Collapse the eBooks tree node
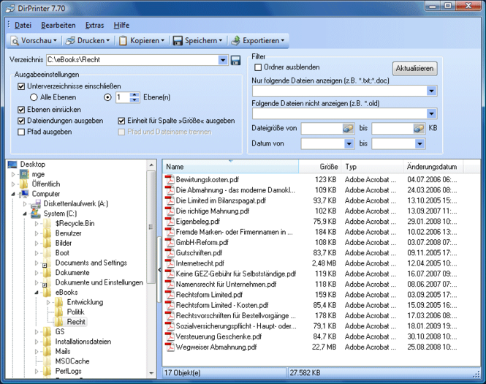This screenshot has height=384, width=486. click(37, 292)
